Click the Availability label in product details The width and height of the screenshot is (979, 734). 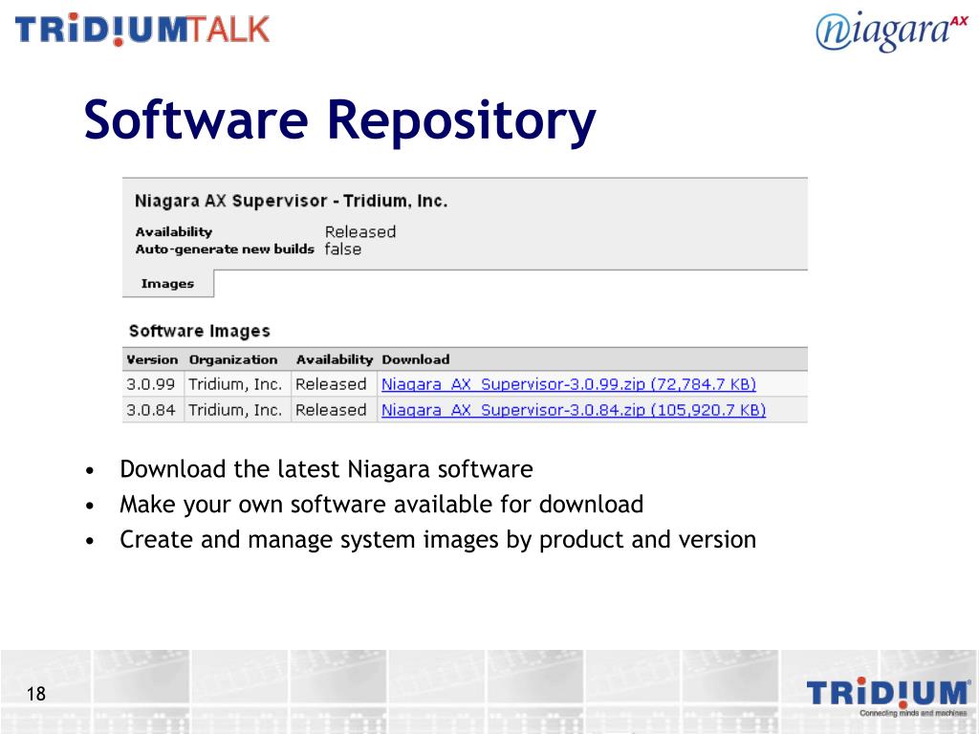(174, 231)
